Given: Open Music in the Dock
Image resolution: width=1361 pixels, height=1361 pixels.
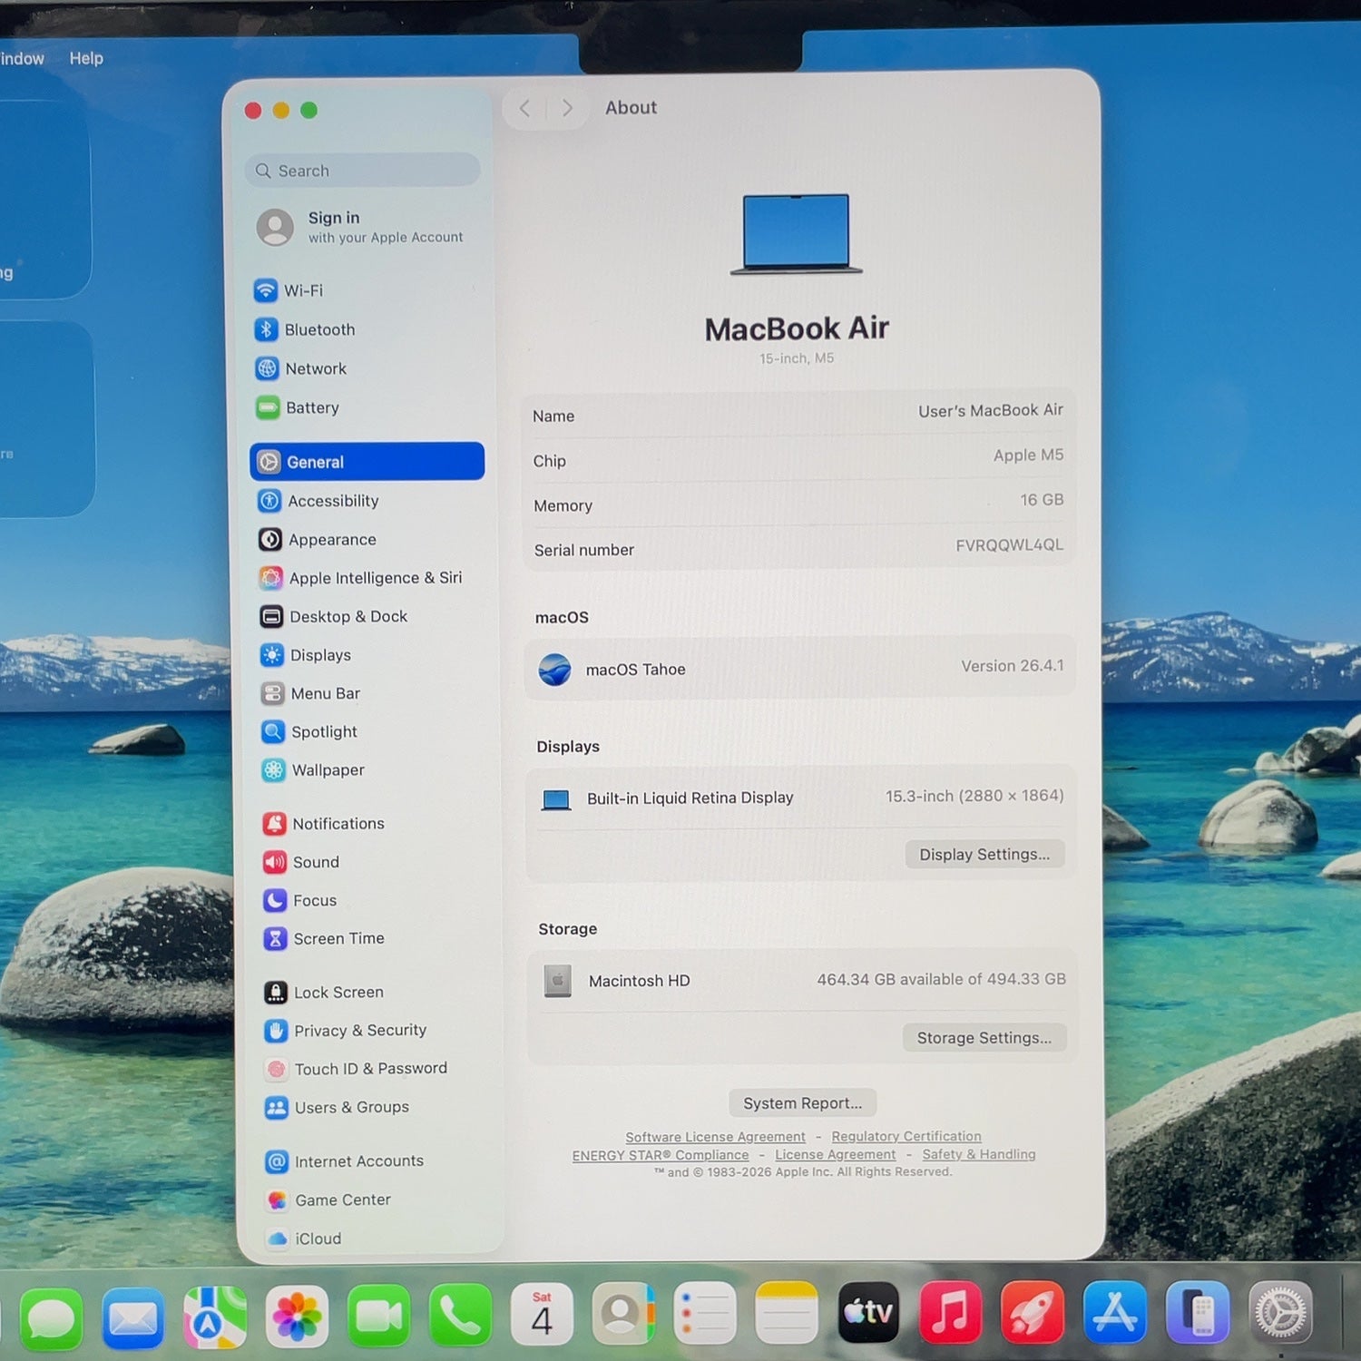Looking at the screenshot, I should click(950, 1312).
